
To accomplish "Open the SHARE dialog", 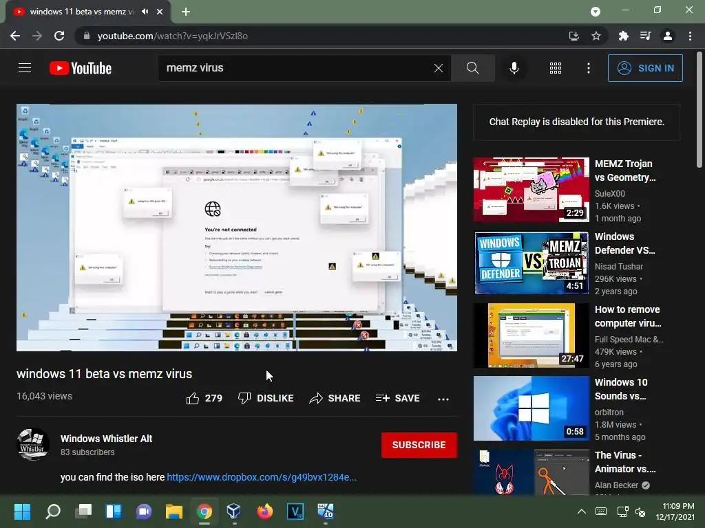I will coord(335,398).
